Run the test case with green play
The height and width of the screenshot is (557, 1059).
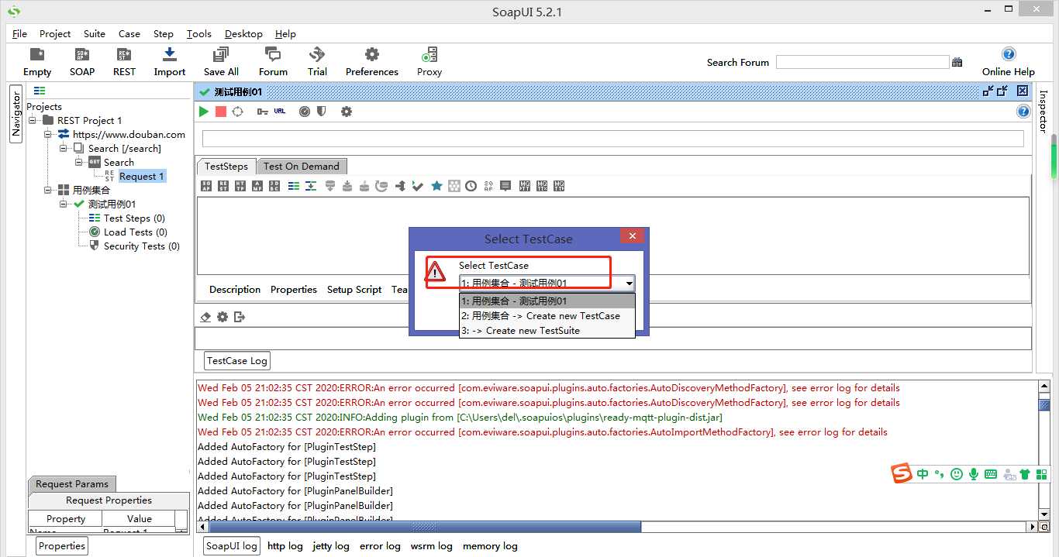(x=203, y=112)
